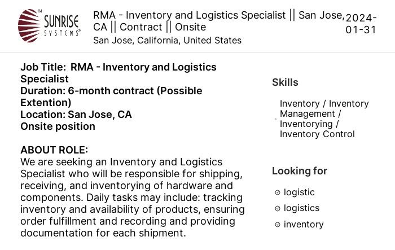Screen dimensions: 395x250
Task: Click the Job Title line in description
Action: [118, 73]
